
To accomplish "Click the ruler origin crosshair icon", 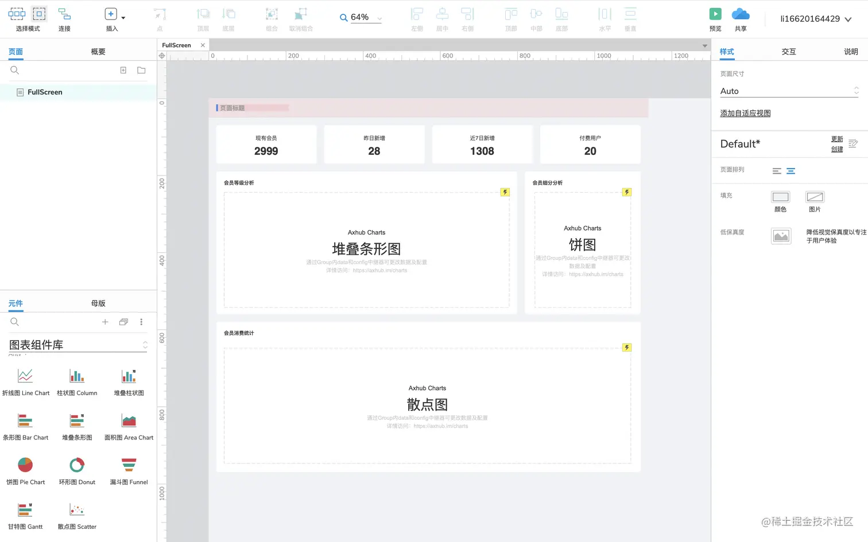I will pos(162,56).
